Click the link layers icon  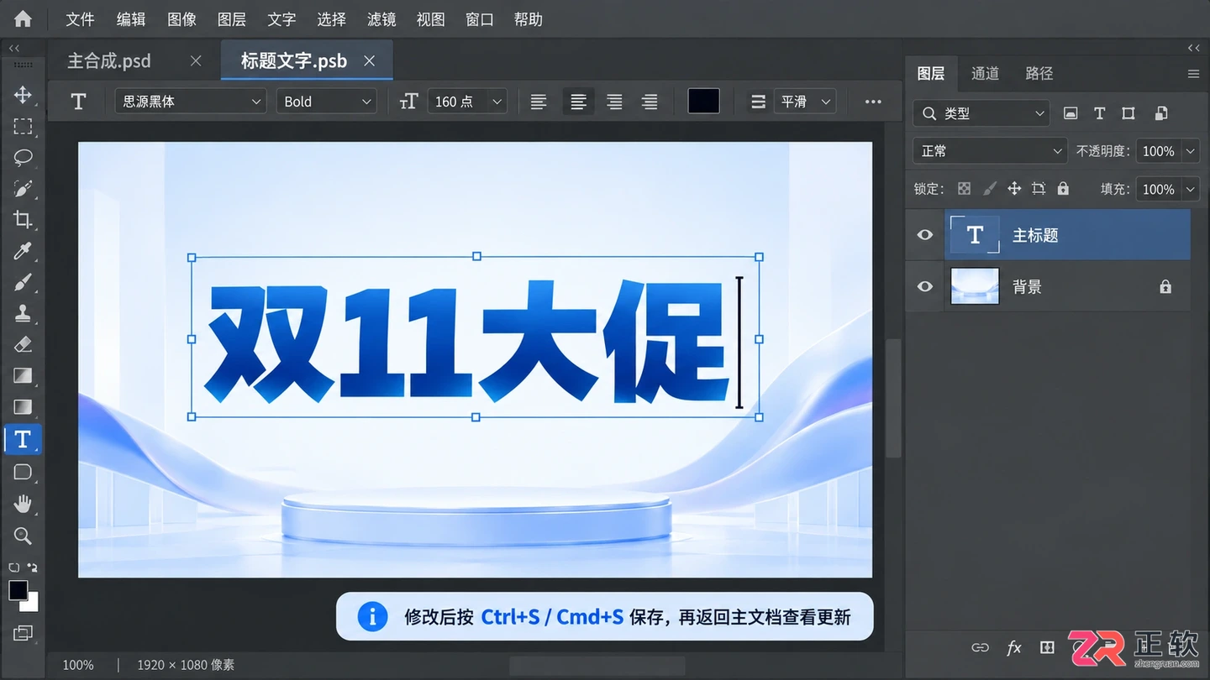[x=980, y=647]
